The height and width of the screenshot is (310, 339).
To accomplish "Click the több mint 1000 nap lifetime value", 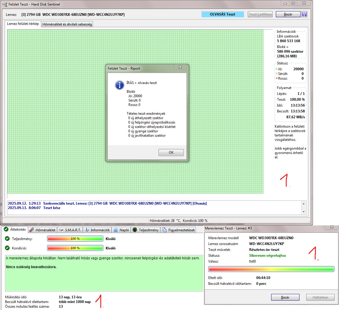I will coord(75,302).
